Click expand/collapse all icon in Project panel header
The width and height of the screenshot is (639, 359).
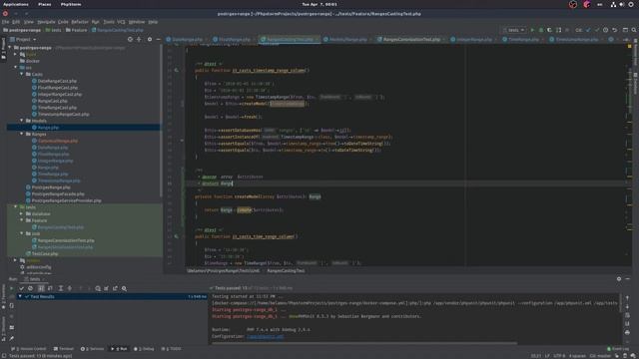point(139,40)
